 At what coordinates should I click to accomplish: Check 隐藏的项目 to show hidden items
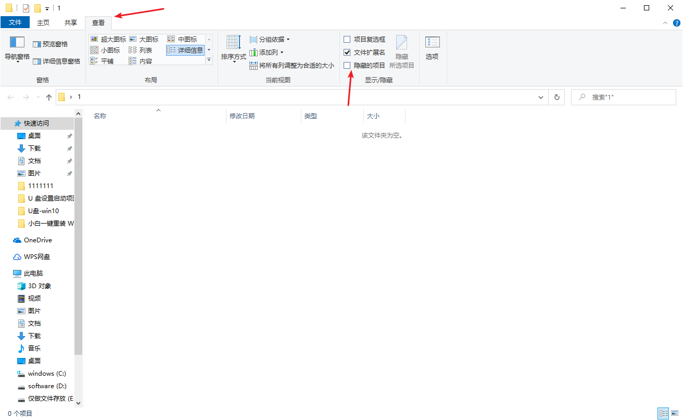tap(347, 65)
